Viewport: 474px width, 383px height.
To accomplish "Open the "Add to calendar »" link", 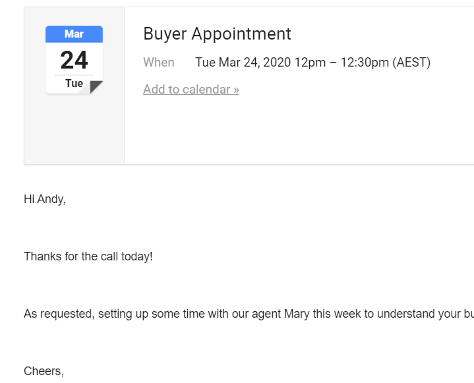I will tap(191, 89).
